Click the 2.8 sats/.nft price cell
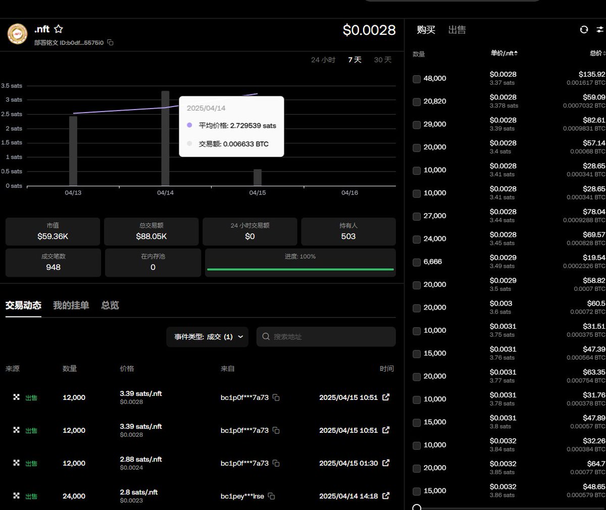Image resolution: width=606 pixels, height=510 pixels. 139,492
